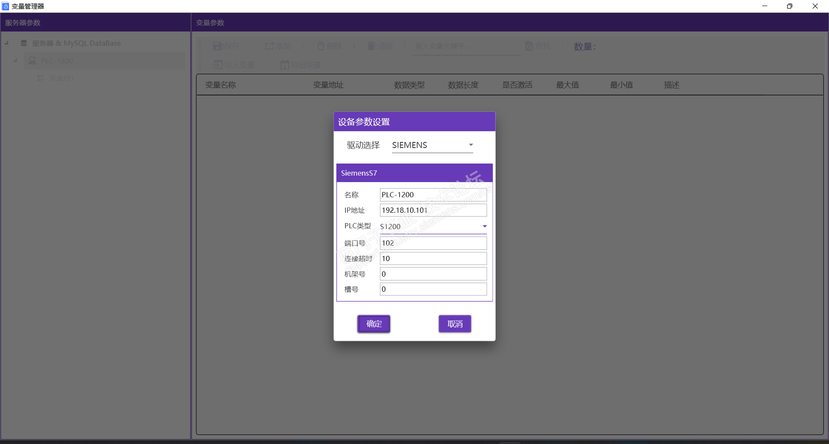
Task: Click the 是否激活 column header
Action: coord(517,85)
